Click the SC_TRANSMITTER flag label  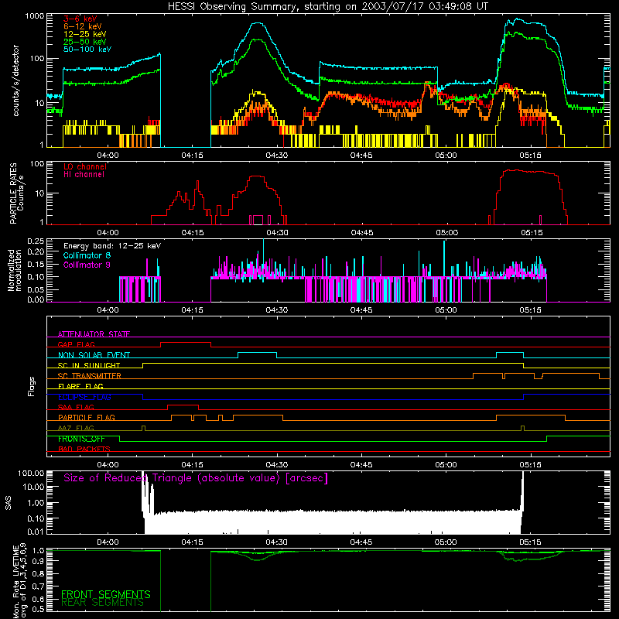click(90, 376)
